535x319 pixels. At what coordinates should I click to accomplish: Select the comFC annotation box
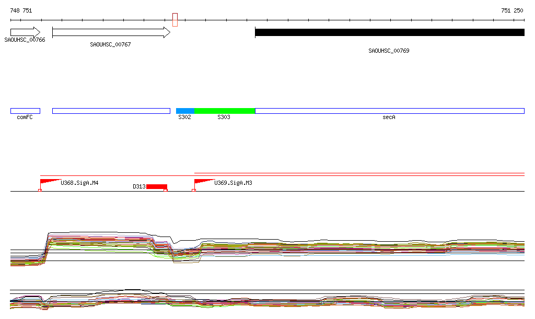point(25,111)
